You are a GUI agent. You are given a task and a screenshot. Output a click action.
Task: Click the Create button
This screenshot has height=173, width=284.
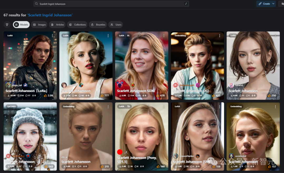pos(264,4)
